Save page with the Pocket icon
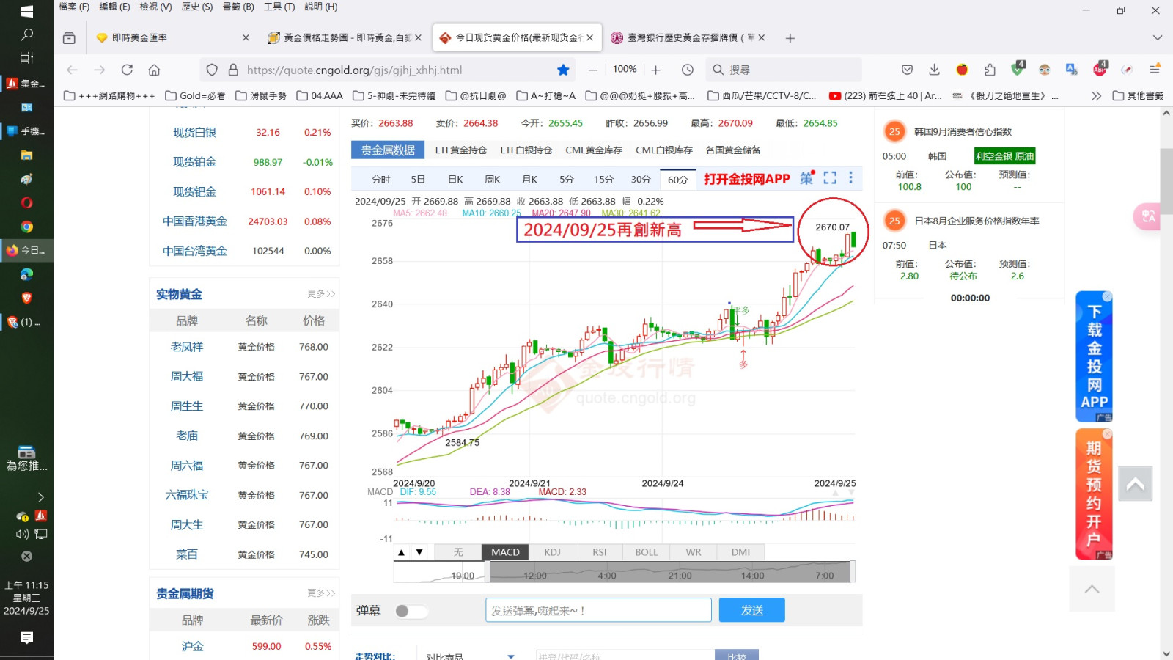The height and width of the screenshot is (660, 1173). tap(908, 70)
